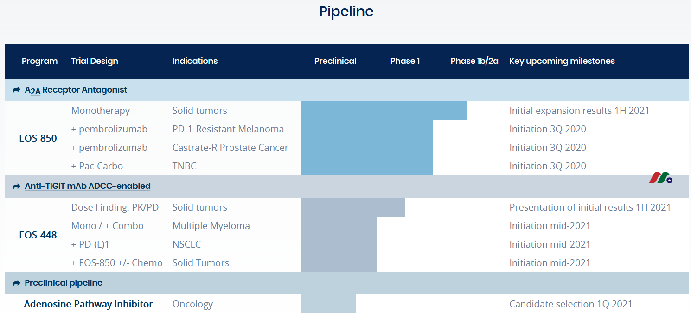
Task: Click Initiation mid-2021 in Multiple Myeloma row
Action: coord(550,226)
